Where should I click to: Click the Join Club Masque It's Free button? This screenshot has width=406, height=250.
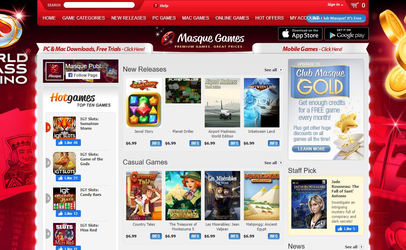tap(336, 18)
